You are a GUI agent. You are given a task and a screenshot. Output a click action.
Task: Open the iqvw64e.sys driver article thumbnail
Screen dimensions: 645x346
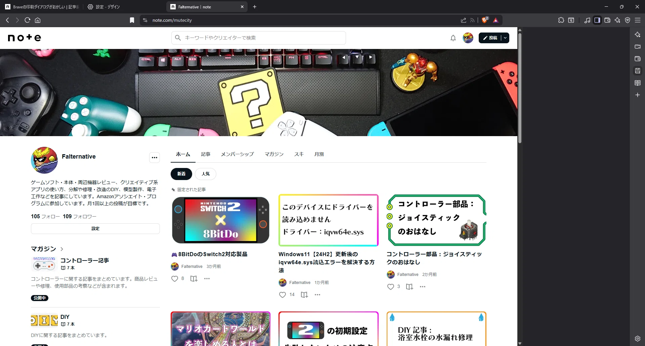[329, 220]
